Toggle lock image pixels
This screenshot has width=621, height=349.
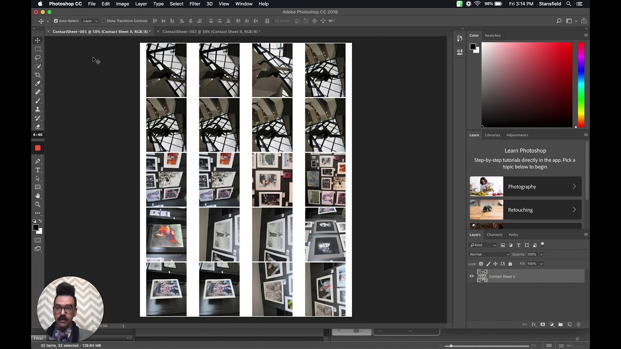pos(488,264)
